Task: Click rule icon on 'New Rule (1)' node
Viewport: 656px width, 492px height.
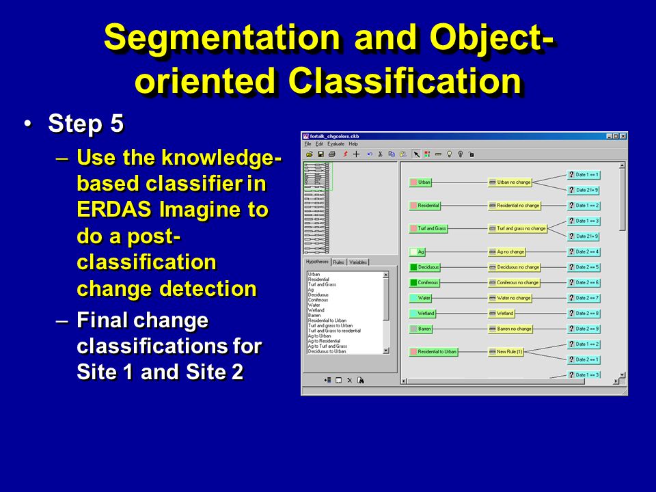Action: pos(493,352)
